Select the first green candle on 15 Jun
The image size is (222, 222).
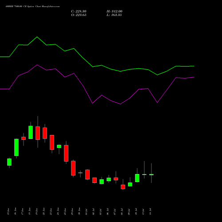point(9,162)
